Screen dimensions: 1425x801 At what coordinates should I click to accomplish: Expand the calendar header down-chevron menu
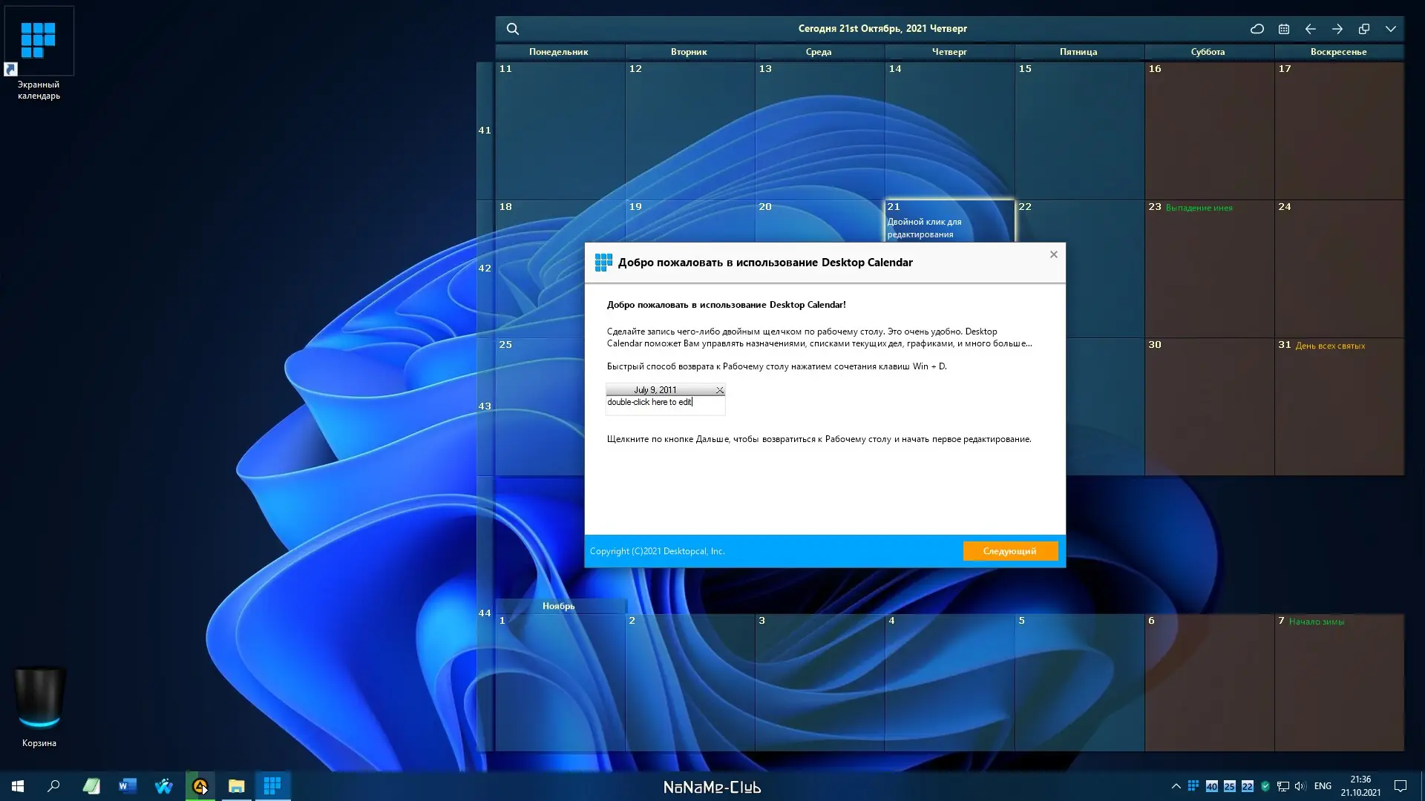click(x=1391, y=29)
